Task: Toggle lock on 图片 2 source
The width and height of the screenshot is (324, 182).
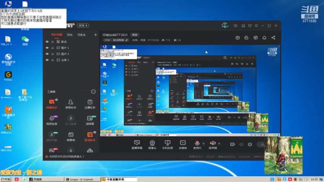Action: (x=53, y=54)
